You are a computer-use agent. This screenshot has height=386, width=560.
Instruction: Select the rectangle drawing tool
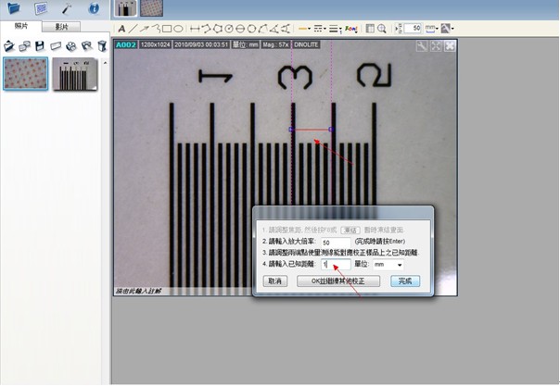167,29
